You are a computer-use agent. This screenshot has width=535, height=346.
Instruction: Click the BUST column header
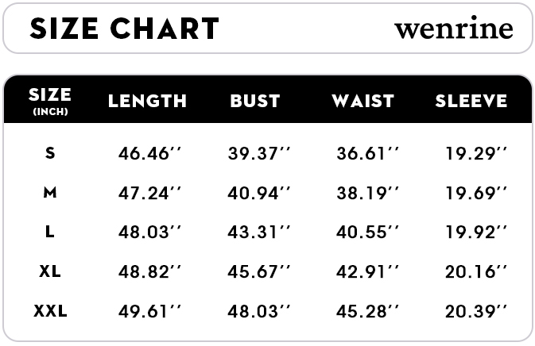pyautogui.click(x=255, y=101)
